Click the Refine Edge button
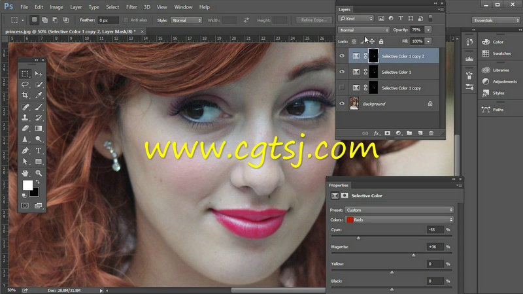The width and height of the screenshot is (523, 294). tap(314, 20)
